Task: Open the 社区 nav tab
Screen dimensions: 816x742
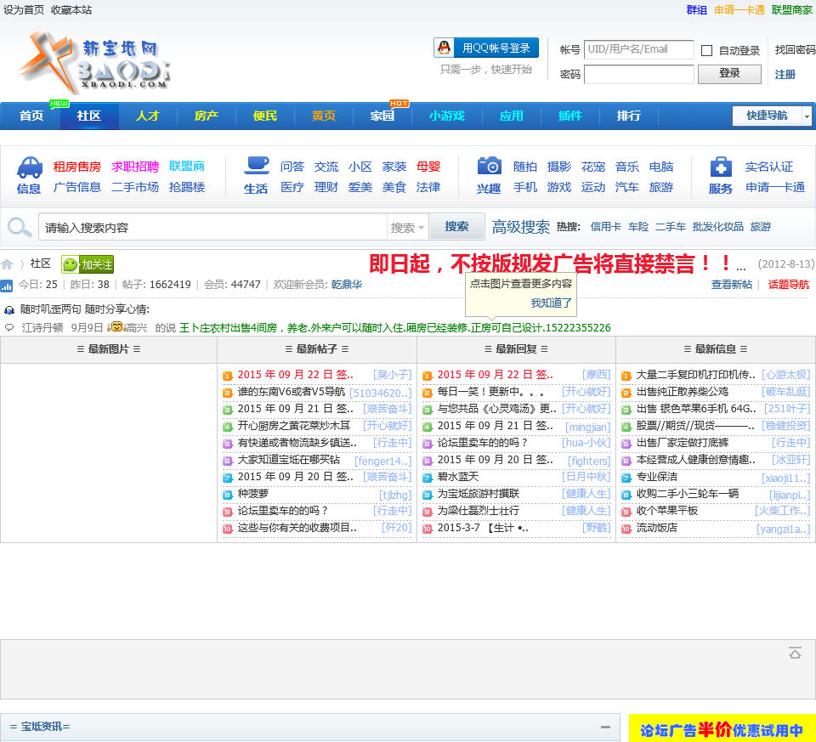Action: click(x=89, y=116)
